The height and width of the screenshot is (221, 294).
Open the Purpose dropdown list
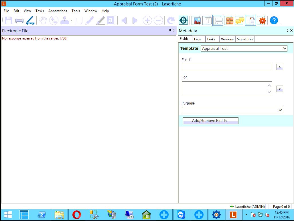tap(280, 110)
